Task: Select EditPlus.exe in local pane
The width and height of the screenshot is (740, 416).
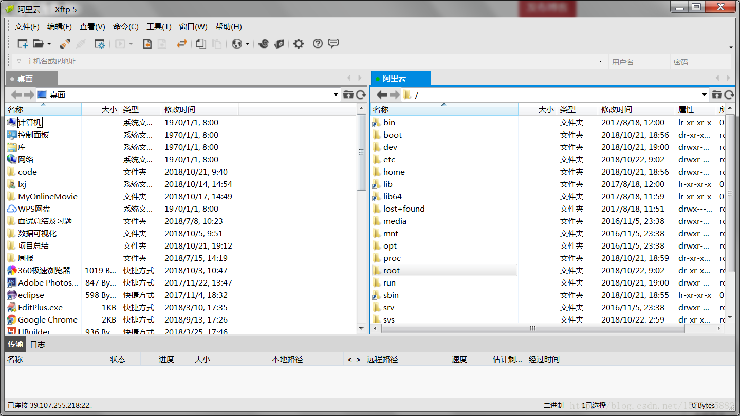Action: pyautogui.click(x=40, y=307)
